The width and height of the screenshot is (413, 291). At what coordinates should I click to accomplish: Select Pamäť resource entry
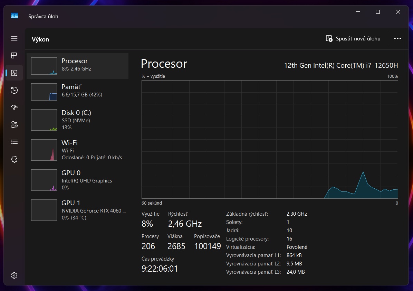[77, 92]
